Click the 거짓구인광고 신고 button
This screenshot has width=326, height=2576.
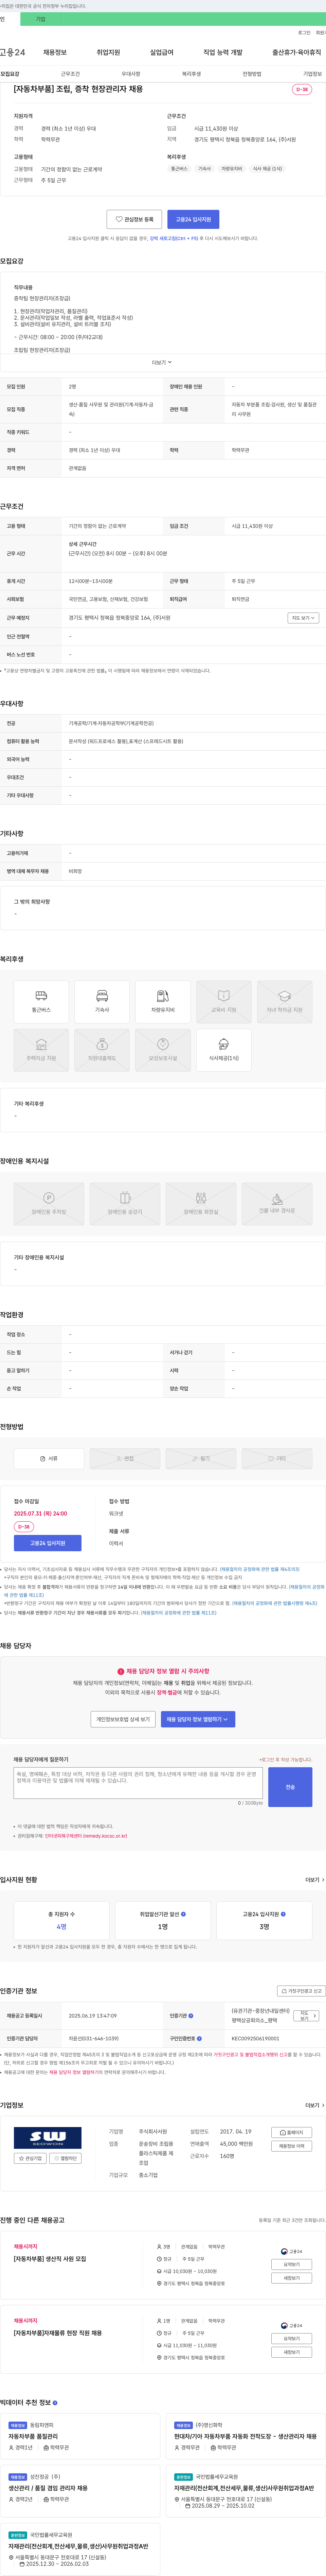tap(302, 1991)
